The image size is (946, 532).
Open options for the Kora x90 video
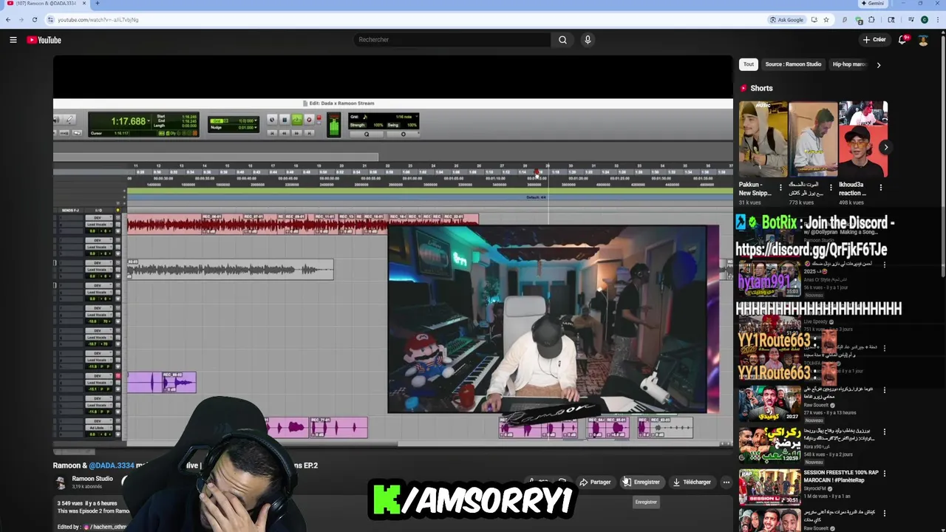tap(885, 432)
